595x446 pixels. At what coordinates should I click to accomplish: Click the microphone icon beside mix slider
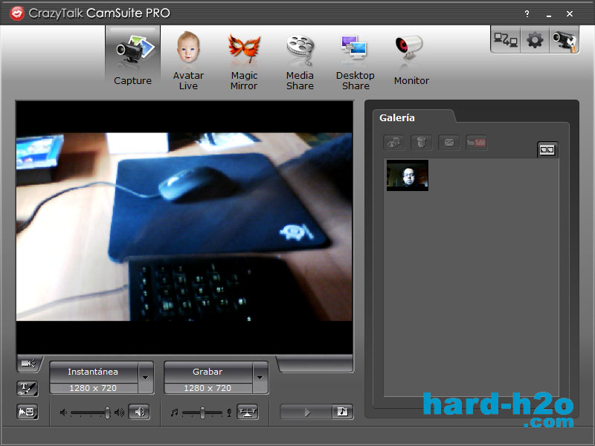pyautogui.click(x=229, y=413)
